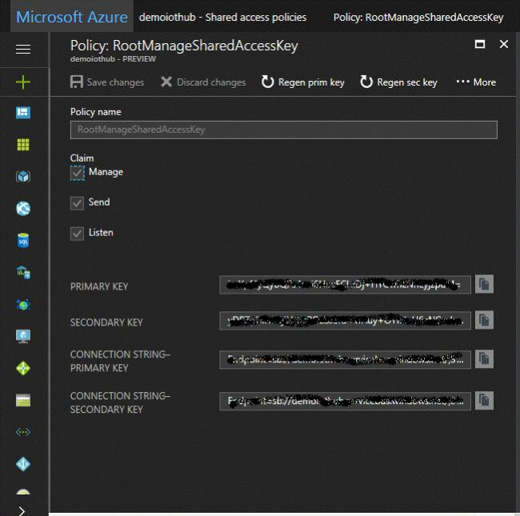
Task: Expand sidebar with bottom chevron arrow
Action: tap(22, 511)
